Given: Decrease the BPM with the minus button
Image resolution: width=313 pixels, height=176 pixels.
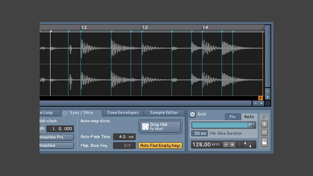Looking at the screenshot, I should (x=226, y=144).
